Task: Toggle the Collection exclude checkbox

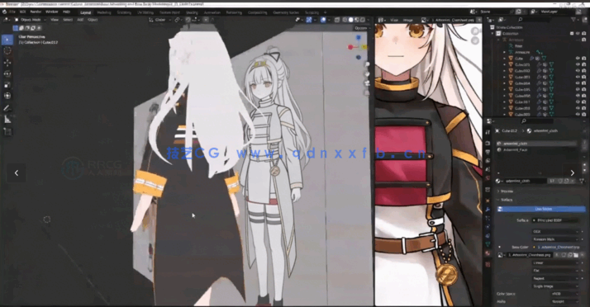Action: click(572, 34)
